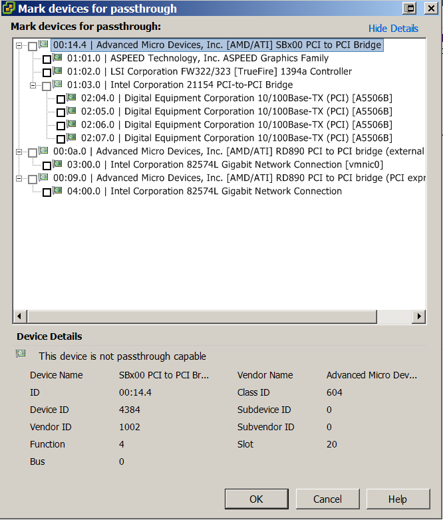Select the Intel 21154 PCI-to-PCI Bridge row
This screenshot has width=443, height=520.
point(180,85)
